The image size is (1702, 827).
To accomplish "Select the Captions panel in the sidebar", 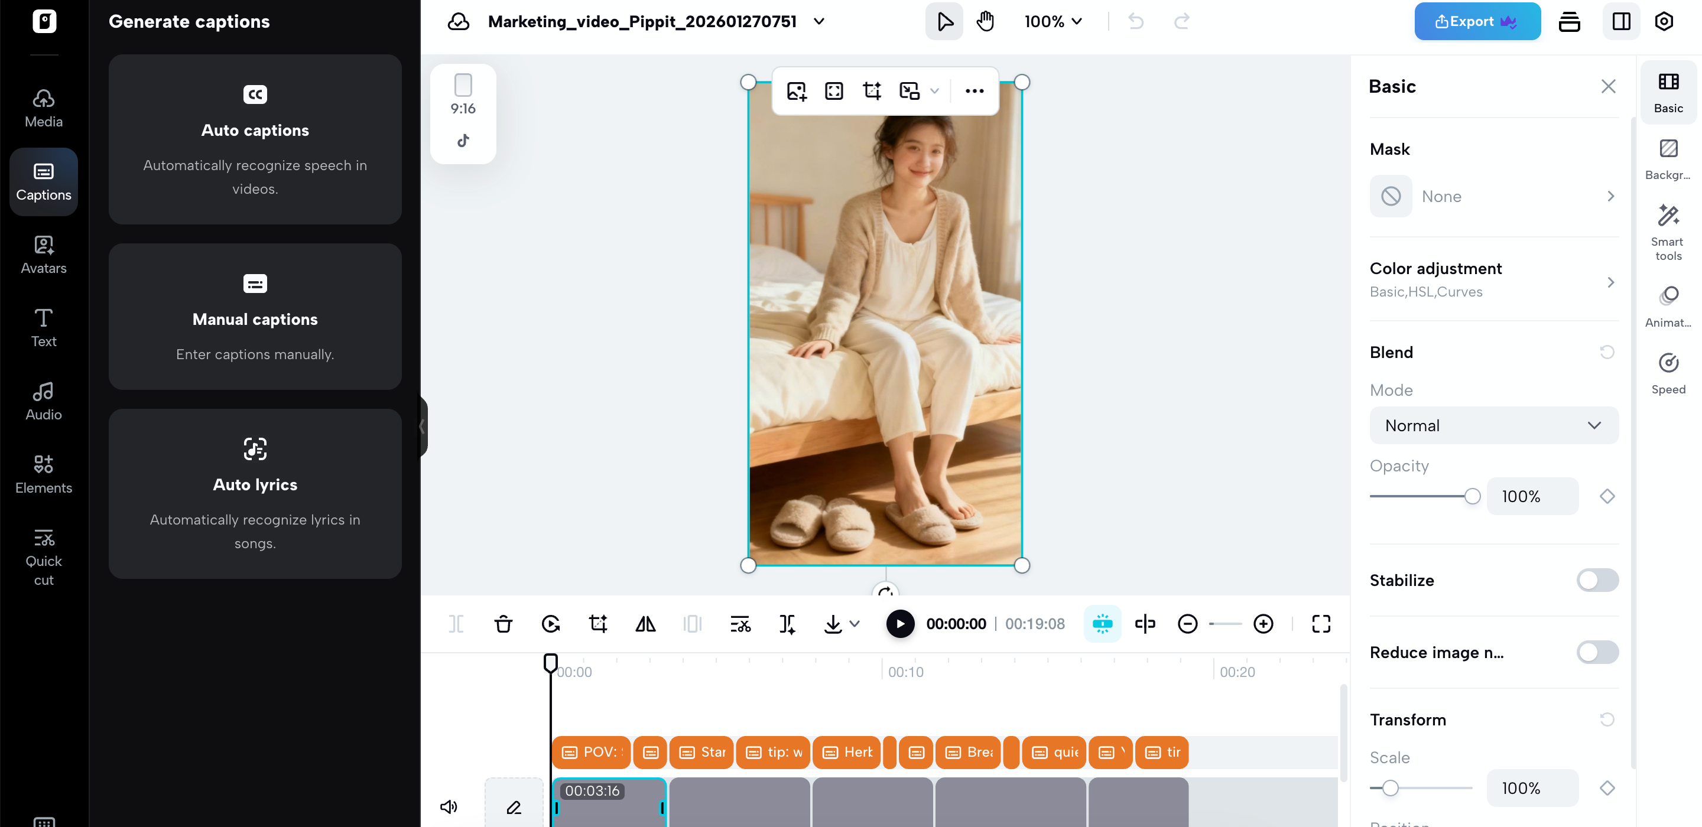I will 43,182.
